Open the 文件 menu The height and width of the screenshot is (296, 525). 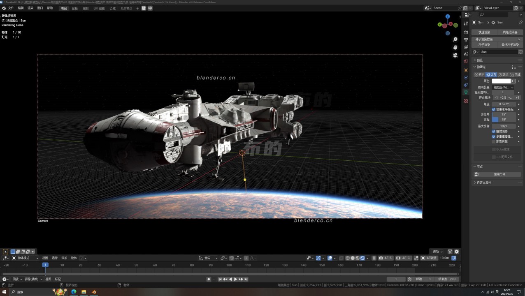(x=11, y=8)
